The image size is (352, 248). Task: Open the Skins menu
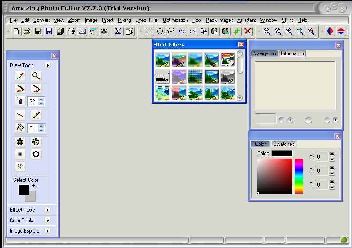coord(287,20)
